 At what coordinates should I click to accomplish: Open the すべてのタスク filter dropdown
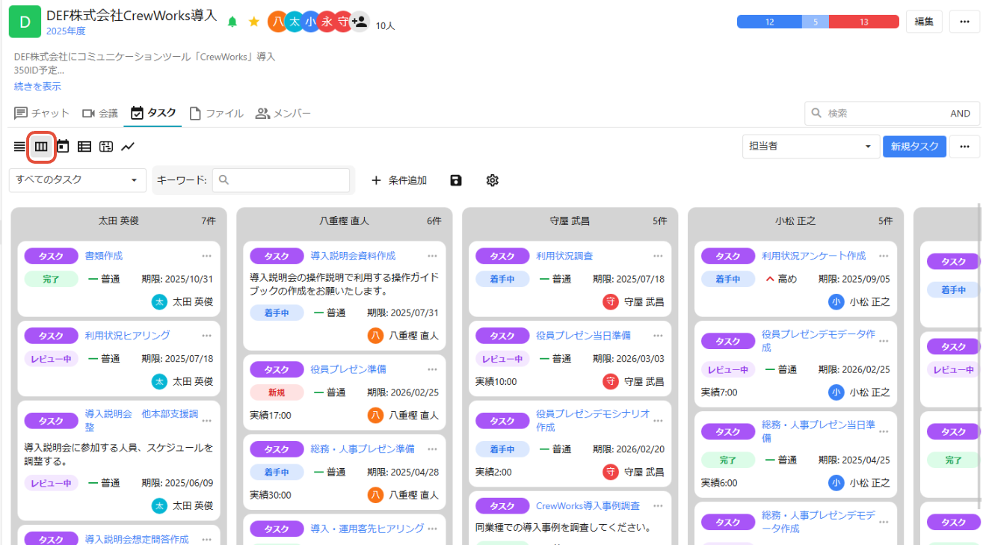coord(78,180)
